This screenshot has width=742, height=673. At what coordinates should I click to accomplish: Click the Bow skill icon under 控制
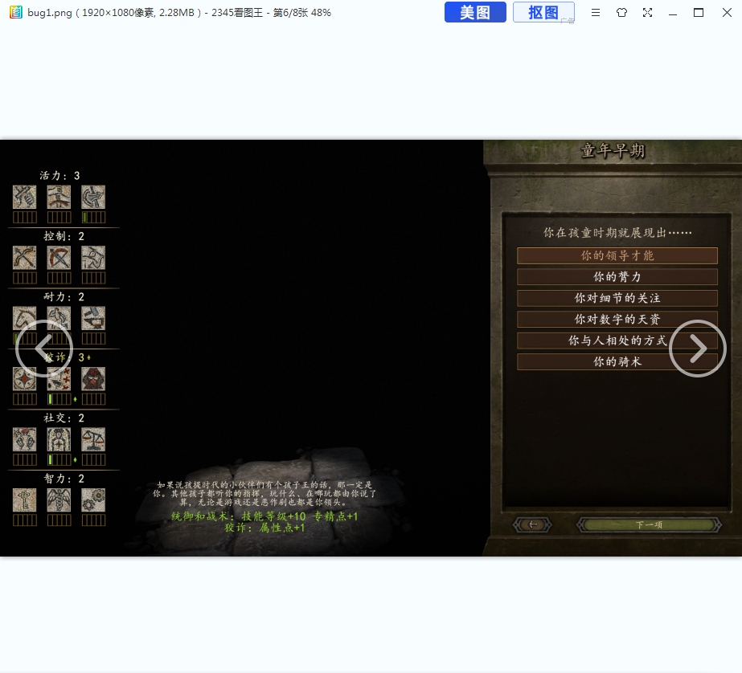click(25, 258)
